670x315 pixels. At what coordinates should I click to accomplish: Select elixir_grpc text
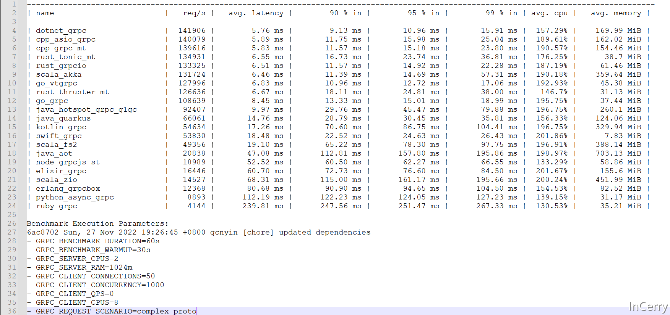(61, 171)
